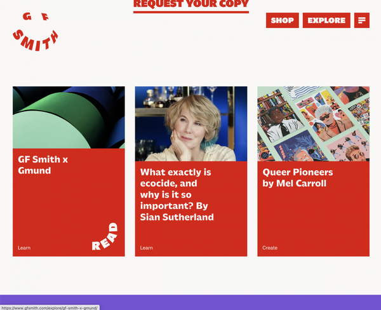Click the Create tag on Queer Pioneers card

tap(270, 248)
